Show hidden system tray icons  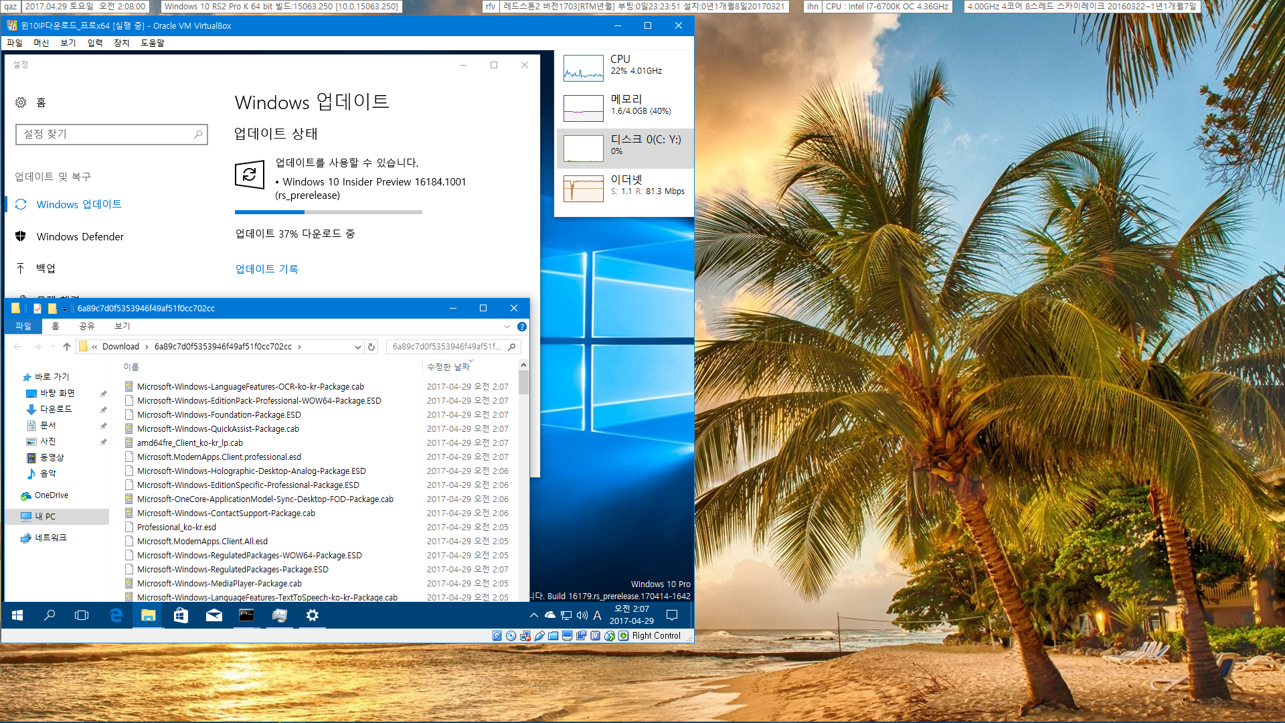pyautogui.click(x=533, y=615)
